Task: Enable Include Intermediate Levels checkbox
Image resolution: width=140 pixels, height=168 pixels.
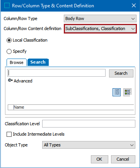Action: coord(9,134)
